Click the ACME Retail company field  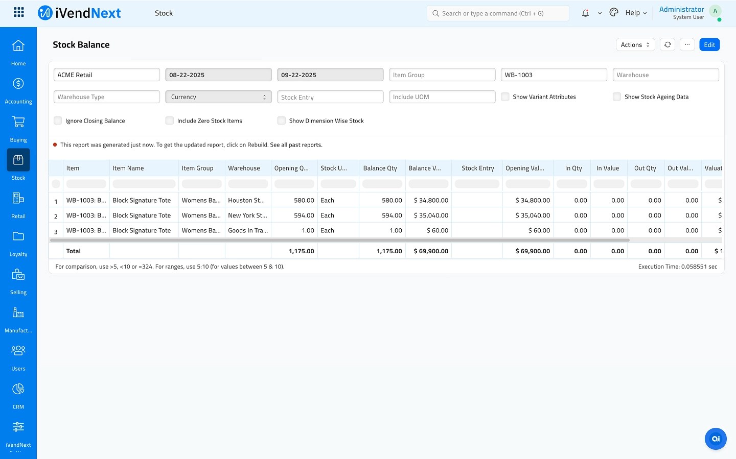[107, 75]
